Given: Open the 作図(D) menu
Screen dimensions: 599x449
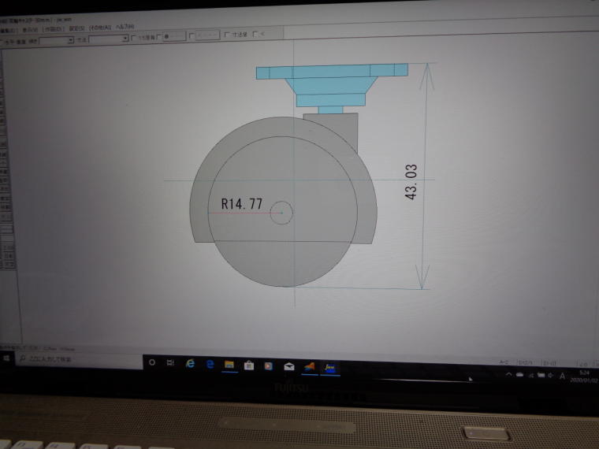Looking at the screenshot, I should pyautogui.click(x=54, y=28).
